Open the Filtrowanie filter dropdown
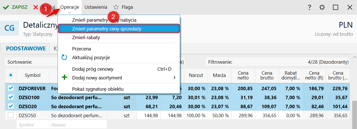The height and width of the screenshot is (129, 357). [278, 62]
